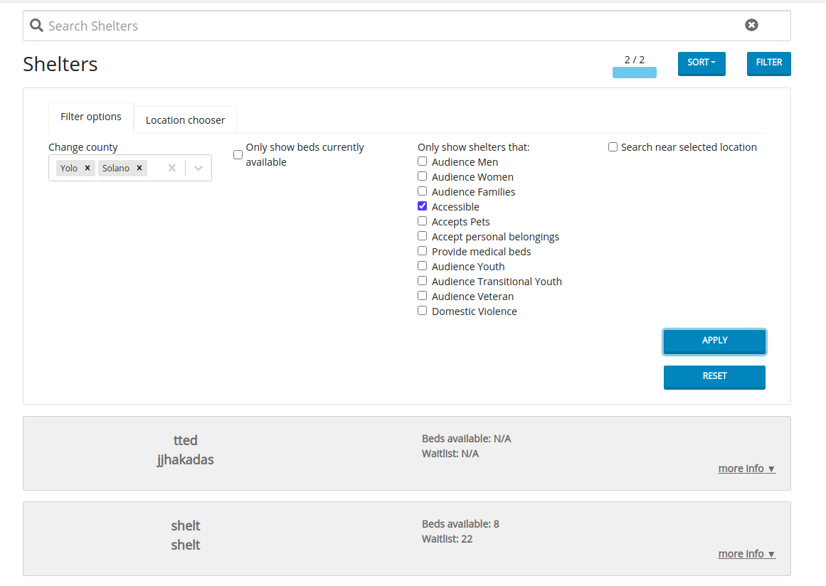
Task: Open the FILTER panel
Action: [x=768, y=63]
